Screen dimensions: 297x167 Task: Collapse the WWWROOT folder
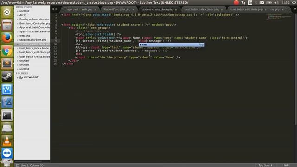(18, 77)
